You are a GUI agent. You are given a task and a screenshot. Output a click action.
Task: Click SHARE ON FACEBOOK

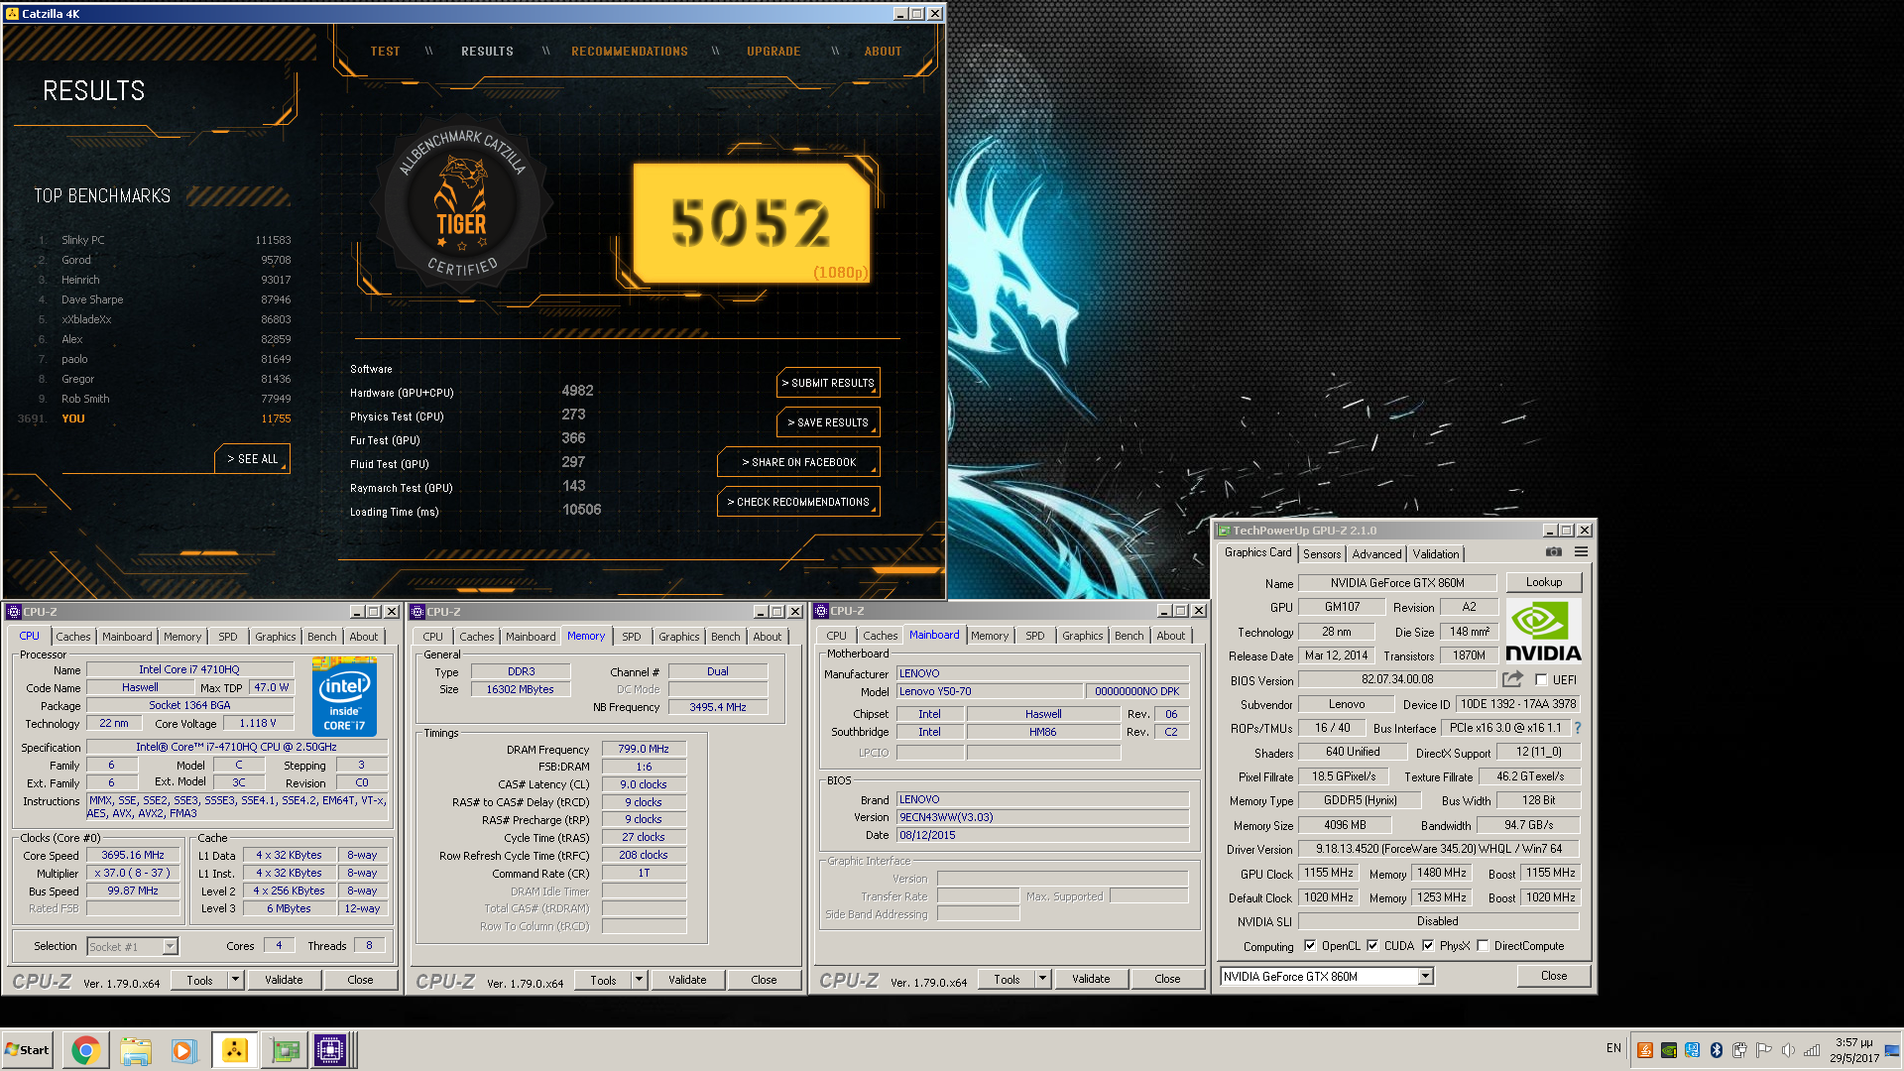click(798, 462)
